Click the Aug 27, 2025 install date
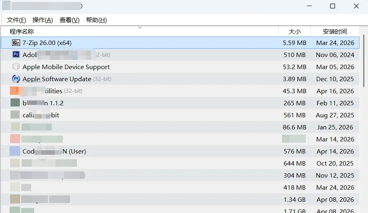The image size is (368, 213). (335, 115)
